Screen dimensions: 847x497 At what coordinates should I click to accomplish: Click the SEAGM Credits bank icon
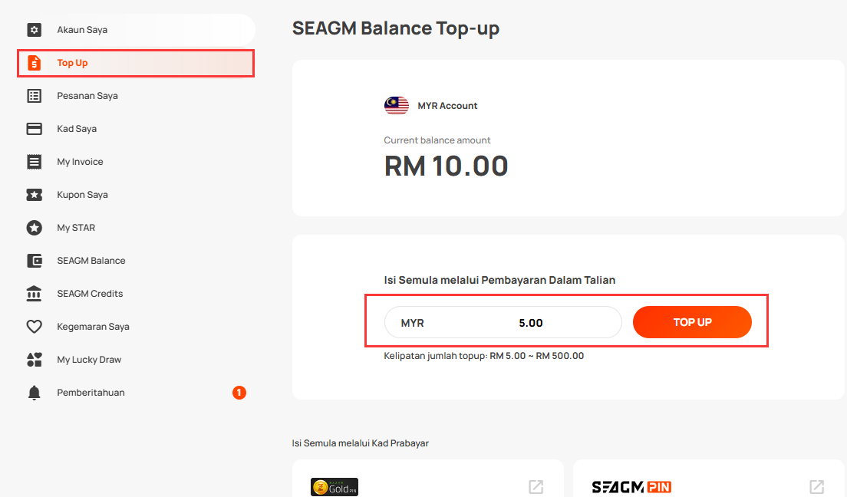click(x=34, y=293)
